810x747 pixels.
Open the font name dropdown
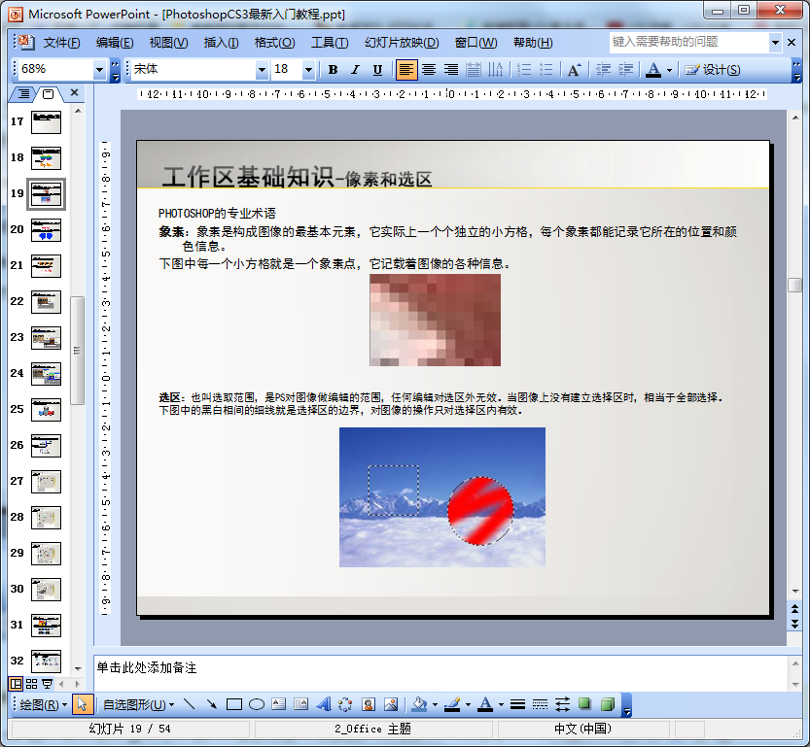(x=262, y=69)
